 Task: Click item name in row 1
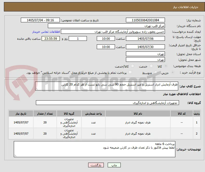138,122
